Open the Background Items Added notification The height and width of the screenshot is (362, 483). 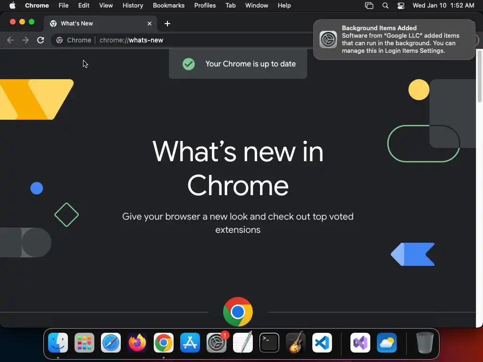pyautogui.click(x=394, y=40)
